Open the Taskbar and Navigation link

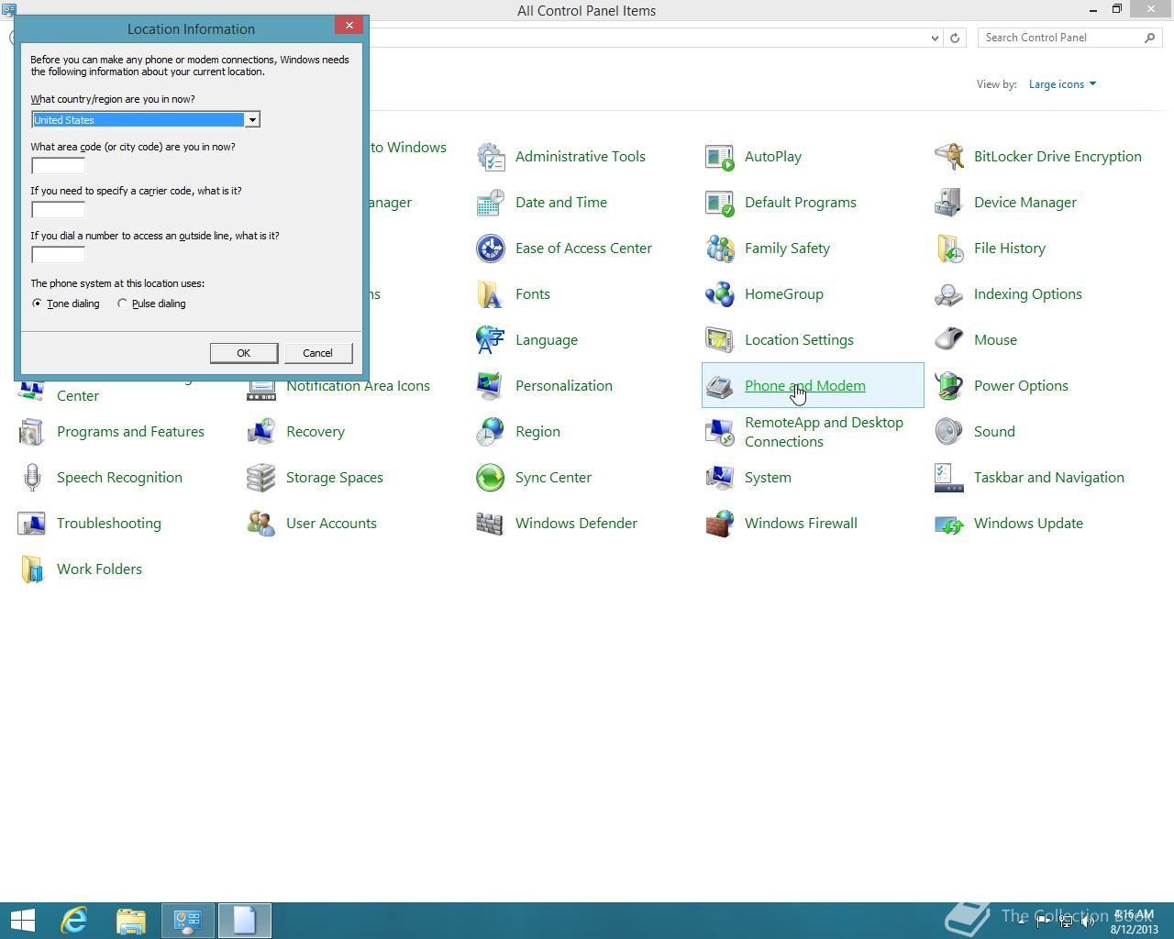pyautogui.click(x=1049, y=478)
